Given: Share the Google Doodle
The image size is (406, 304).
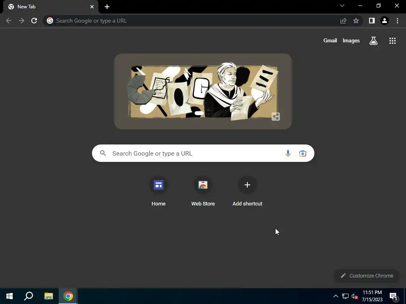Looking at the screenshot, I should 276,117.
